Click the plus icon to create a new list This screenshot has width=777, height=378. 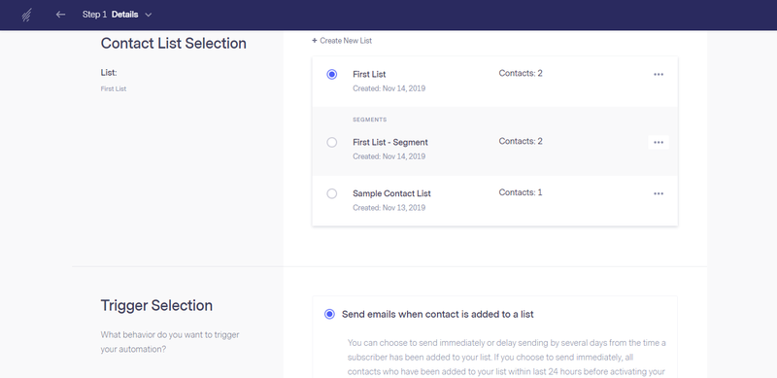(x=314, y=41)
